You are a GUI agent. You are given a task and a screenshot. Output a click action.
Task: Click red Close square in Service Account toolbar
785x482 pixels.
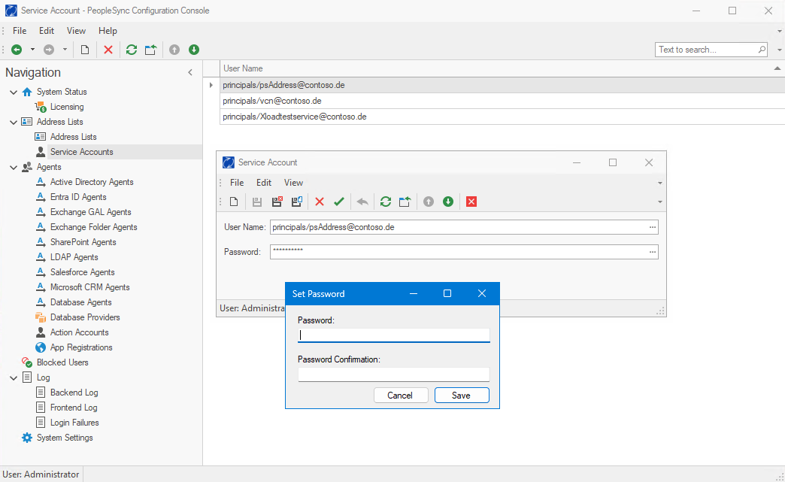click(471, 202)
